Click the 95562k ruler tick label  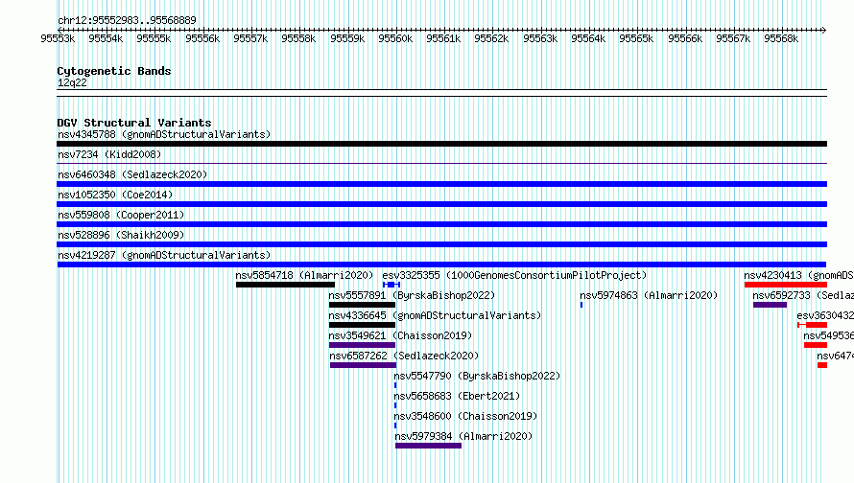point(491,38)
